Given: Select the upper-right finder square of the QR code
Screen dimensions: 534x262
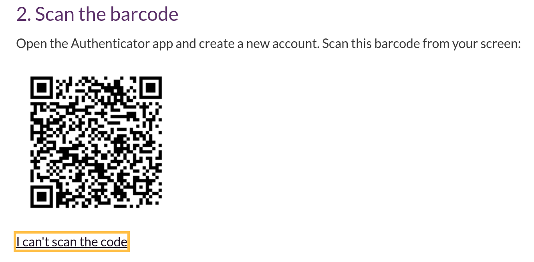Looking at the screenshot, I should pyautogui.click(x=151, y=87).
